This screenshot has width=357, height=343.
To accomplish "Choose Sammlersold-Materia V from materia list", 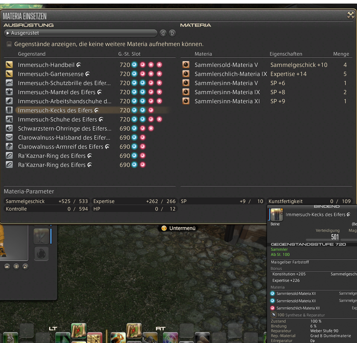I will [x=266, y=65].
